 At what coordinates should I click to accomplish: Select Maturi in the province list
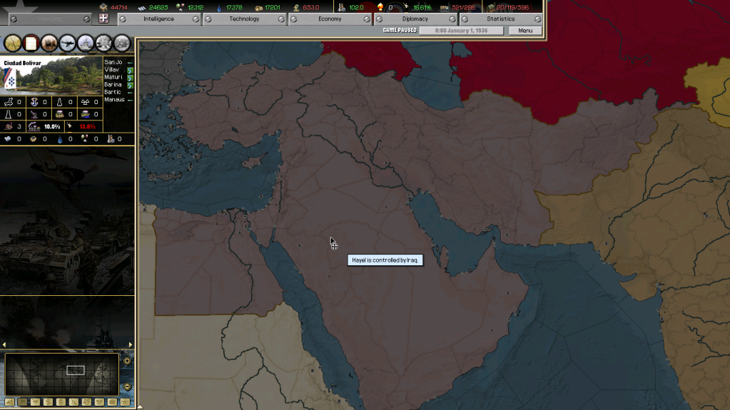click(113, 77)
